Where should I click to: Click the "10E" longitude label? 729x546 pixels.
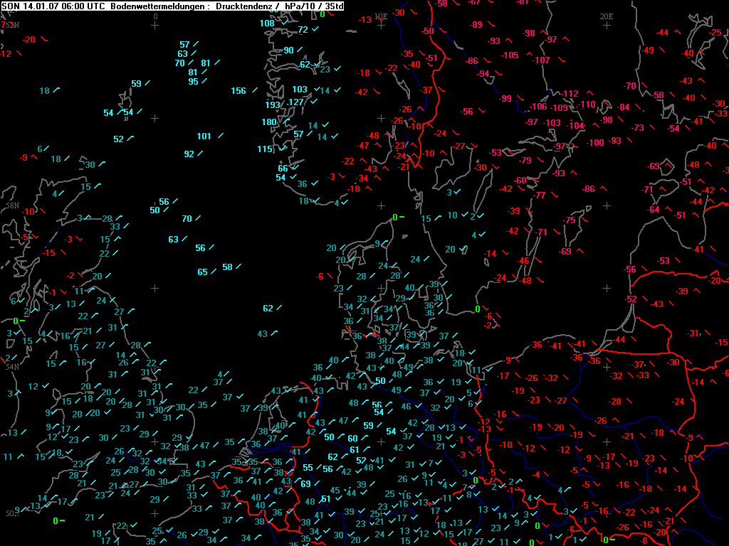coord(381,16)
